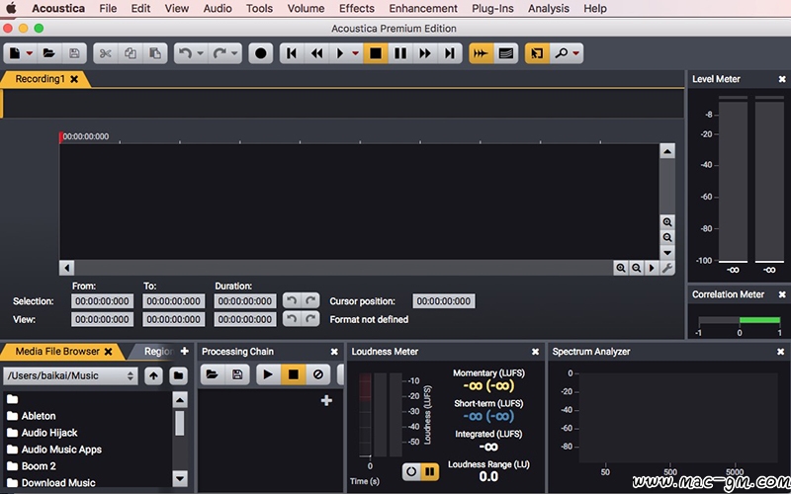Click the Copy icon in toolbar
This screenshot has height=494, width=791.
coord(131,53)
